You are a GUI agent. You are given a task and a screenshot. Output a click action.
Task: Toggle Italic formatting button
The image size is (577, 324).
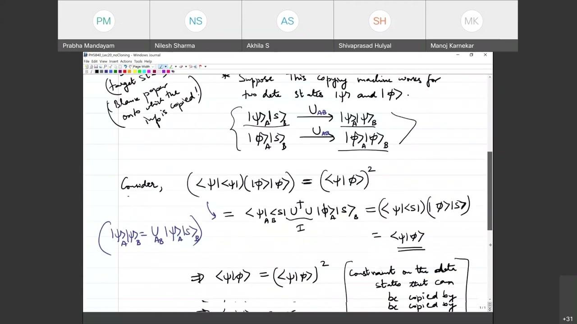click(92, 72)
